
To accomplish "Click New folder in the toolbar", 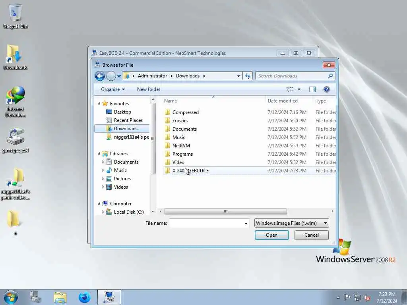I will pyautogui.click(x=149, y=89).
